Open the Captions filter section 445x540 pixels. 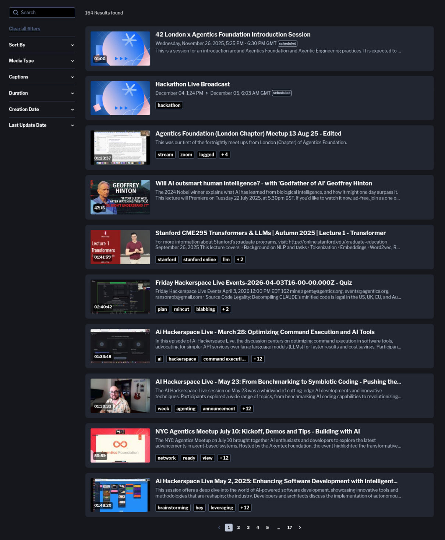(42, 77)
